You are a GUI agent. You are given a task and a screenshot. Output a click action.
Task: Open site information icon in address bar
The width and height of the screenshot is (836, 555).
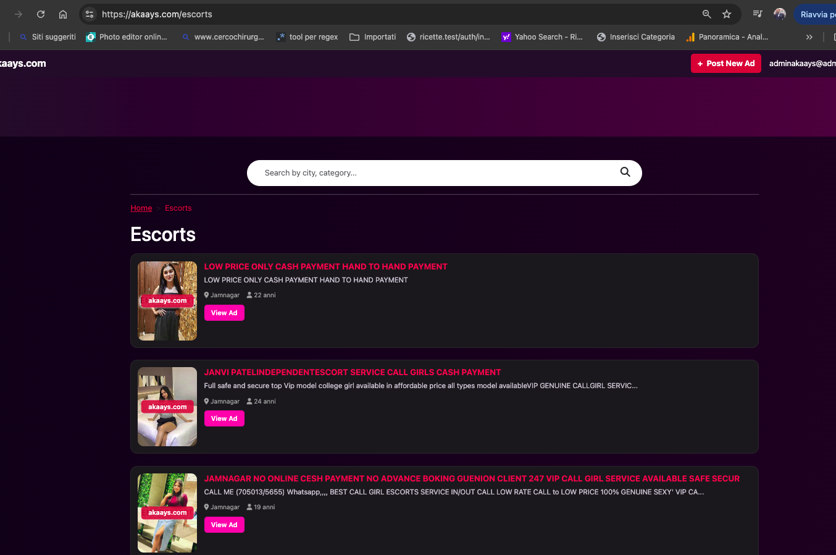point(90,14)
